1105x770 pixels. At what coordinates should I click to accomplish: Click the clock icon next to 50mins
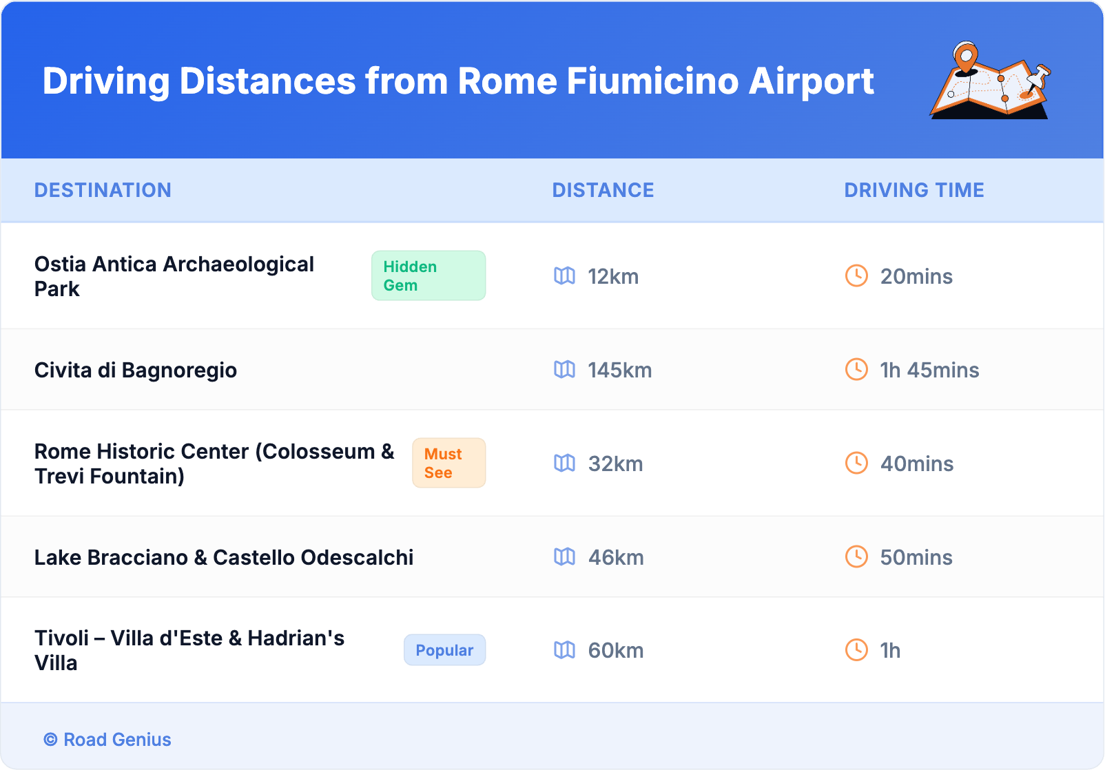[856, 556]
